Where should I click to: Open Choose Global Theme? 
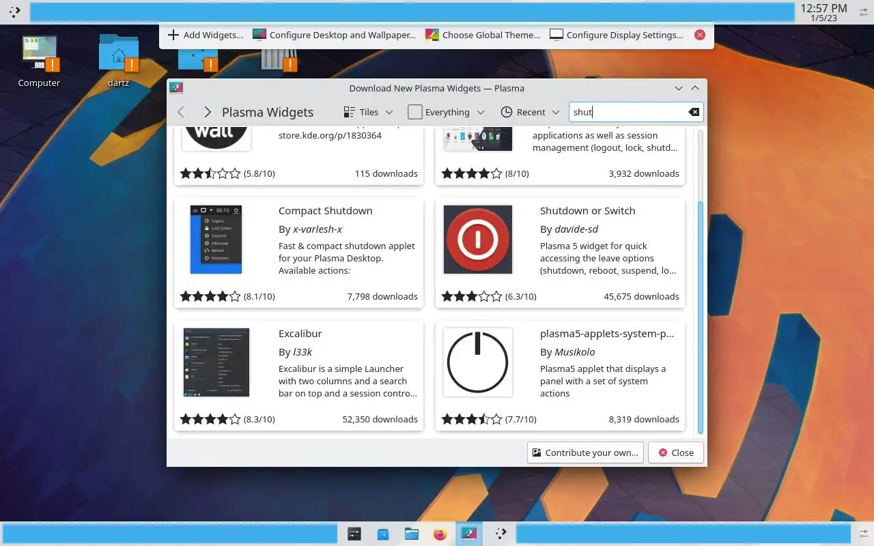(483, 35)
